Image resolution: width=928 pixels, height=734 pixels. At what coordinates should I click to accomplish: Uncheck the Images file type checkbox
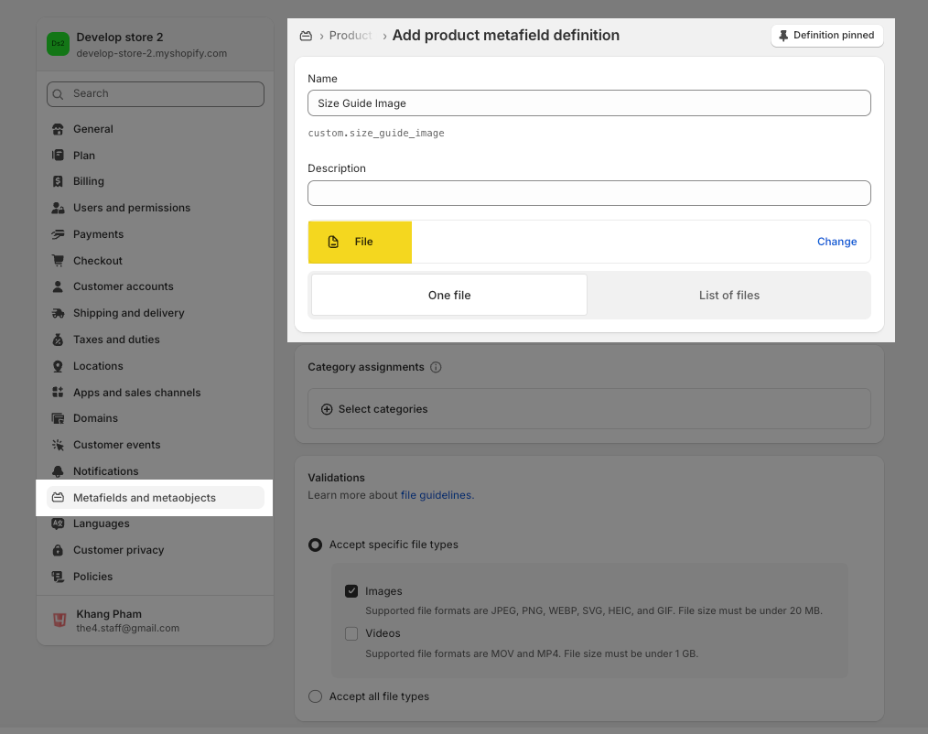click(x=351, y=591)
